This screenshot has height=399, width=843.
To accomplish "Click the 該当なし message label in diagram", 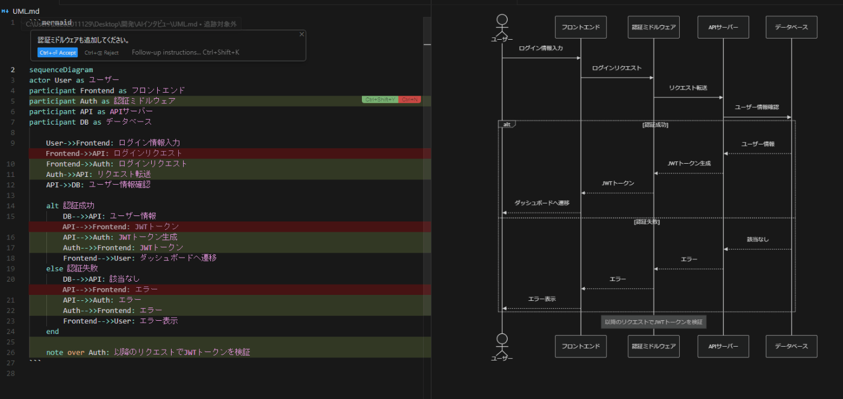I will click(757, 240).
